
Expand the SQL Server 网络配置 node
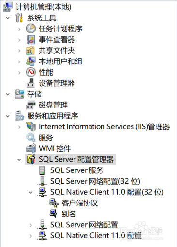pyautogui.click(x=30, y=225)
